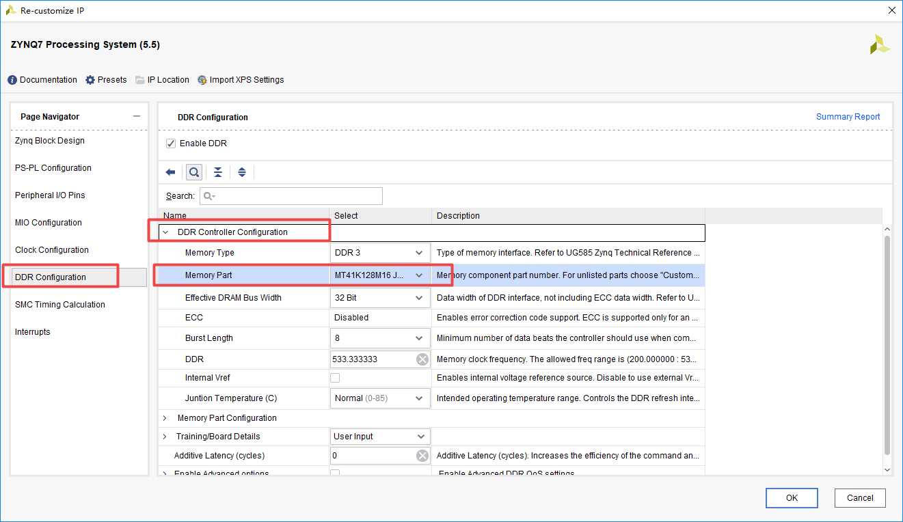Click the Collapse All toolbar icon

click(x=217, y=172)
